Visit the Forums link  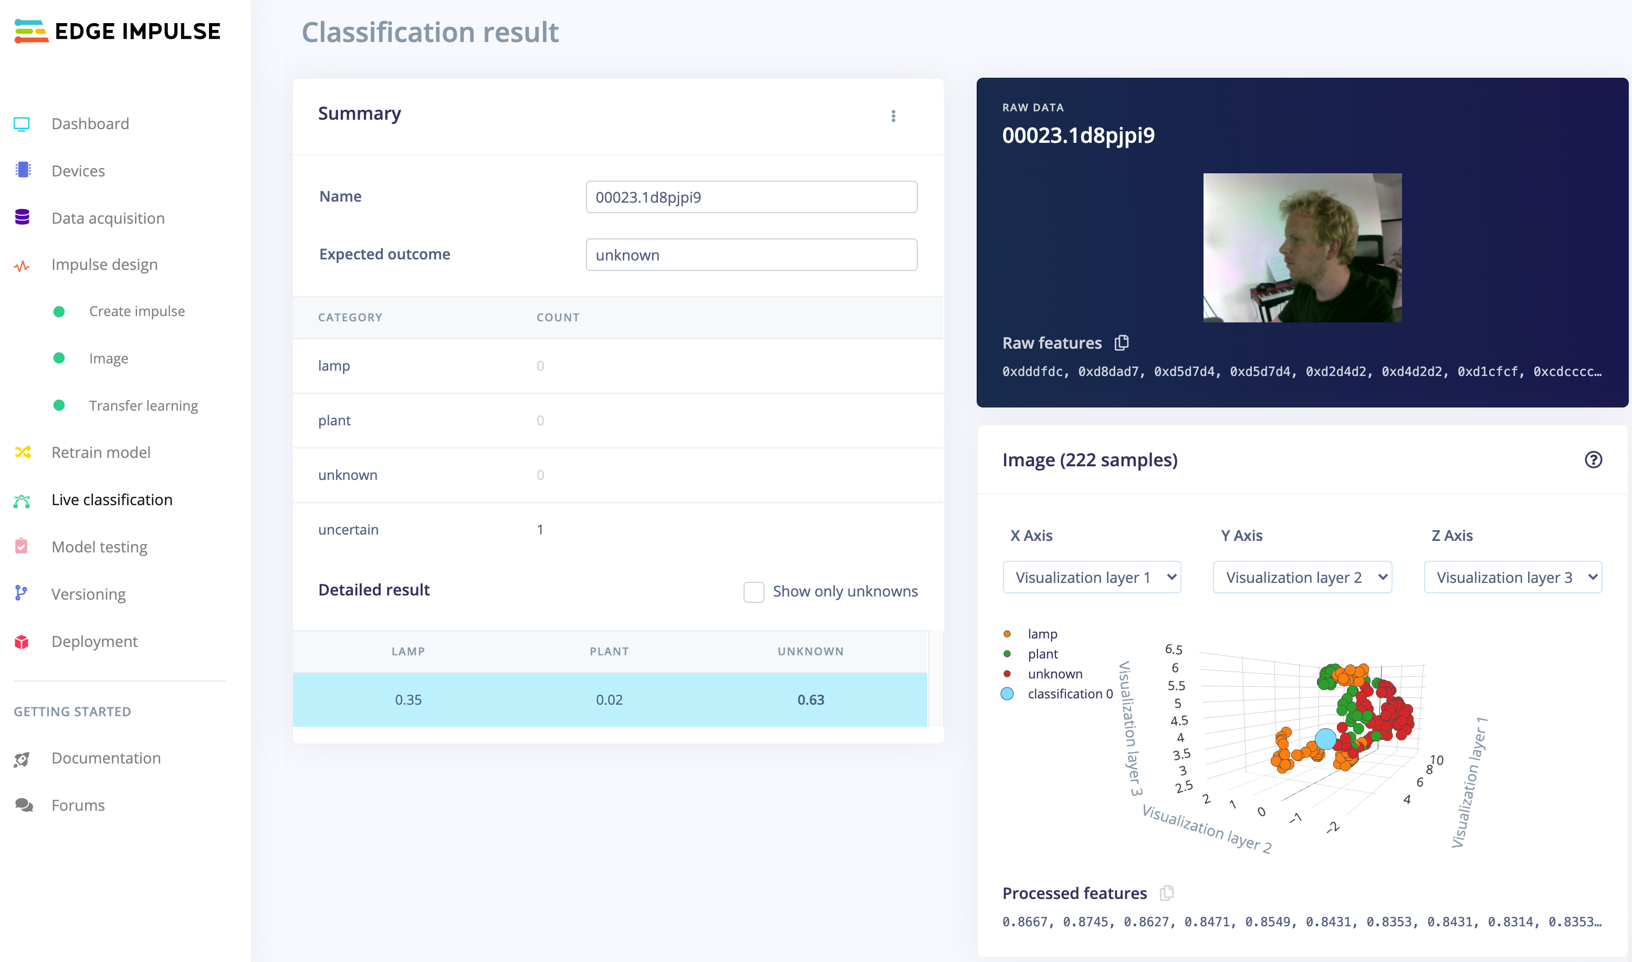point(78,805)
